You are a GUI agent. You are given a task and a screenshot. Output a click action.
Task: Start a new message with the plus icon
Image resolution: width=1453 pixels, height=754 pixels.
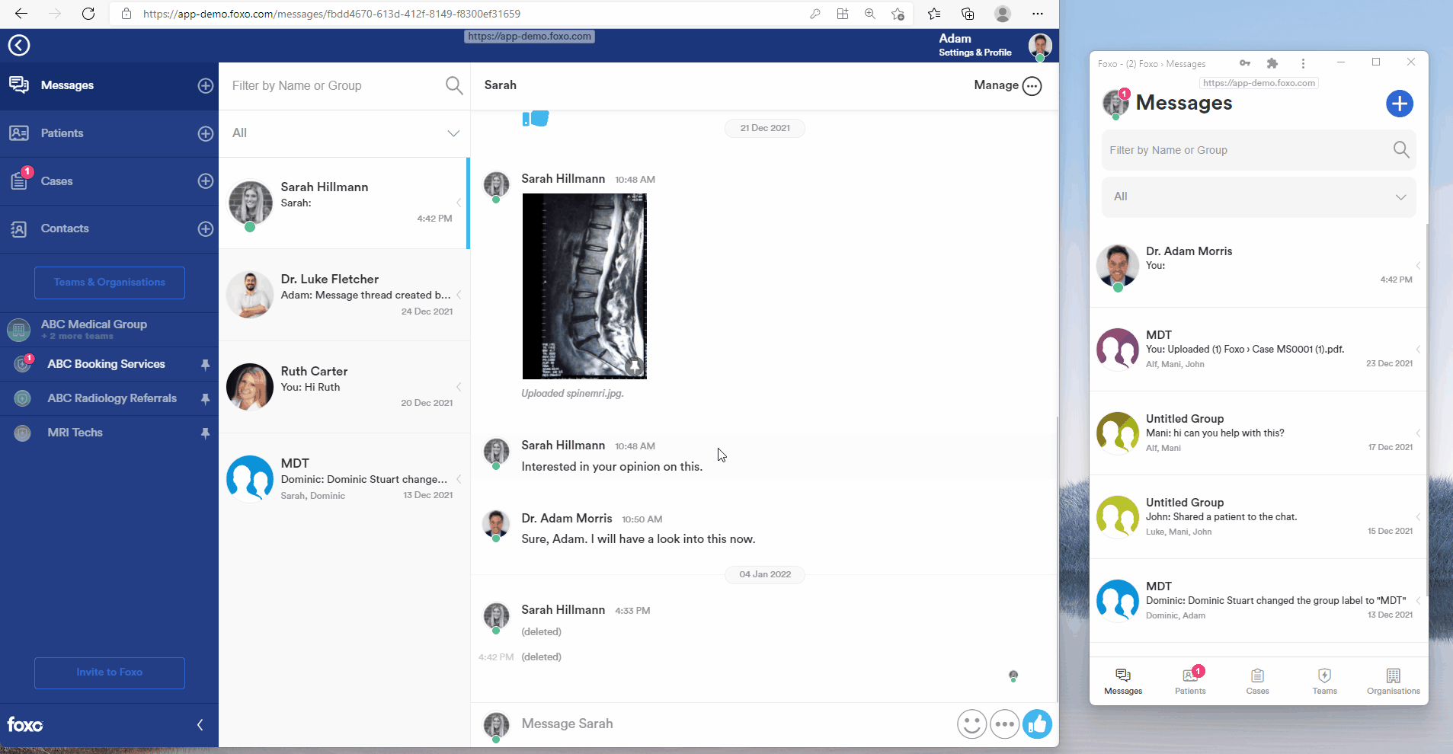pyautogui.click(x=1398, y=104)
